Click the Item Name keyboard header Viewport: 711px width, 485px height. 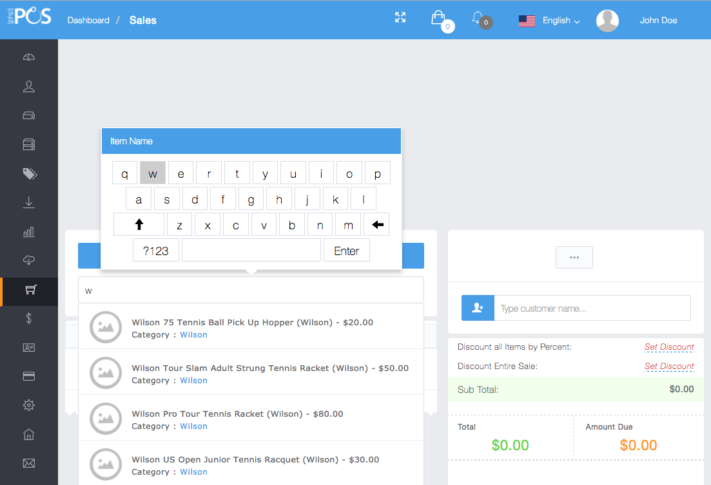[x=251, y=141]
